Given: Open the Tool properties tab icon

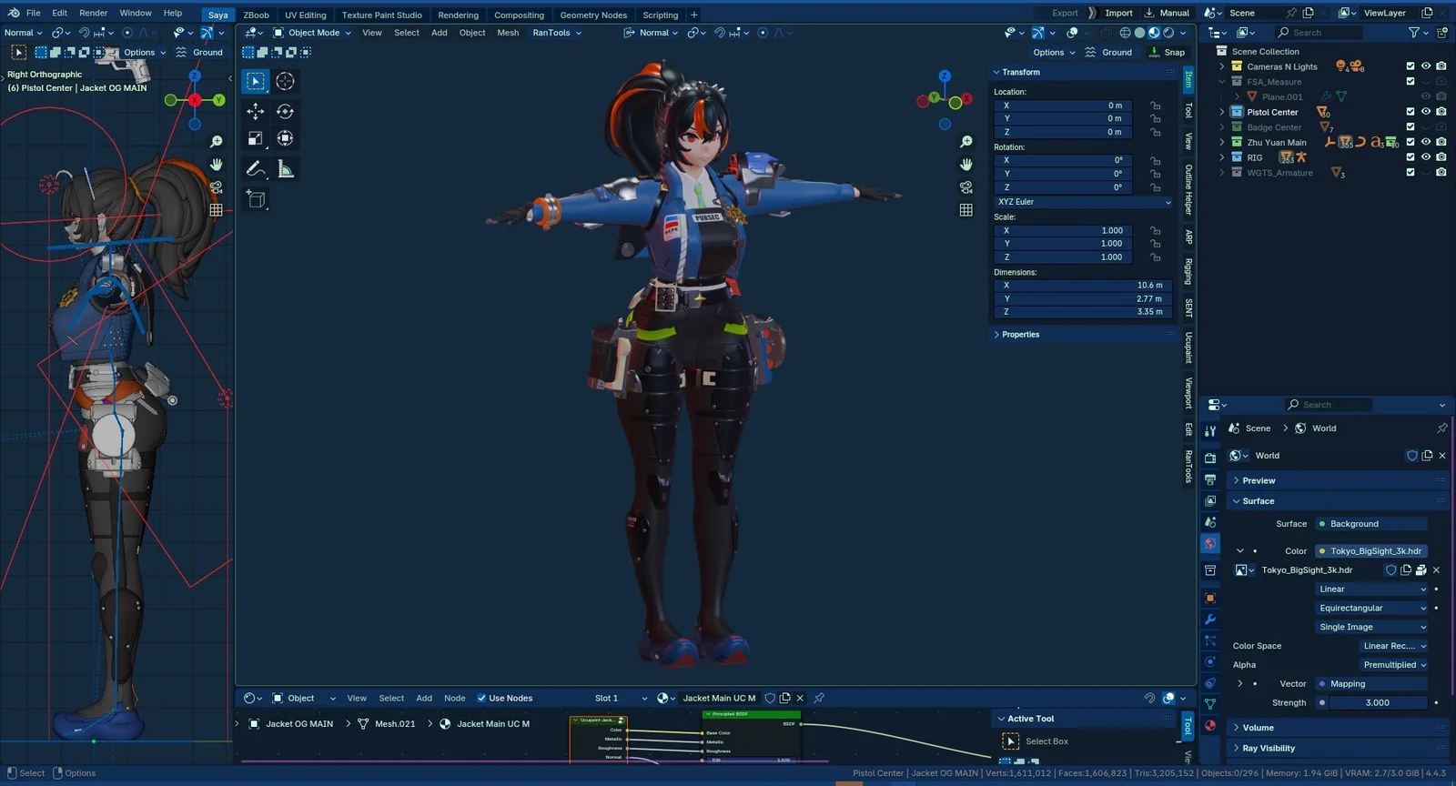Looking at the screenshot, I should [1209, 430].
